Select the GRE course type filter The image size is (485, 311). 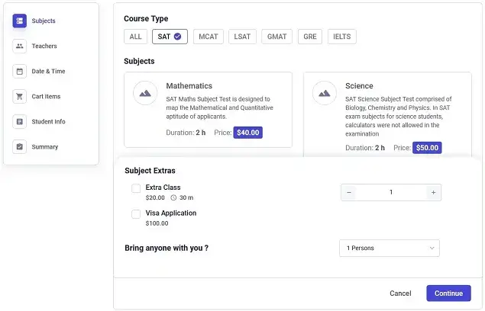click(310, 37)
